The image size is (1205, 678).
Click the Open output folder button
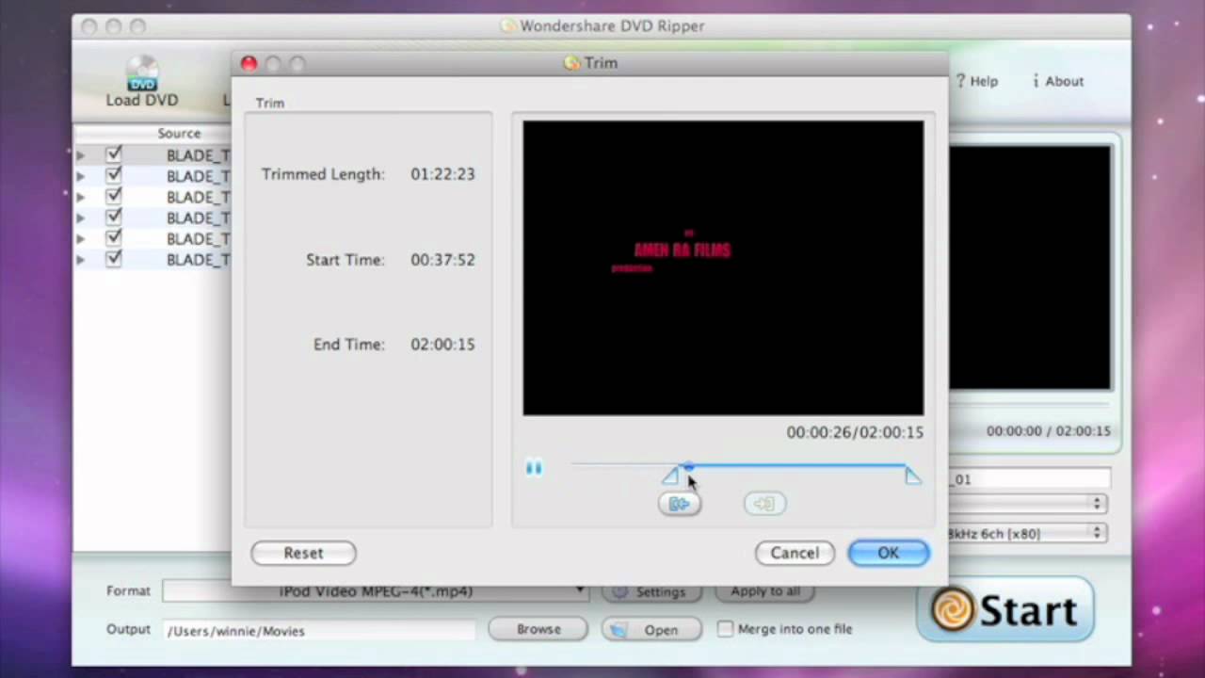click(x=651, y=630)
